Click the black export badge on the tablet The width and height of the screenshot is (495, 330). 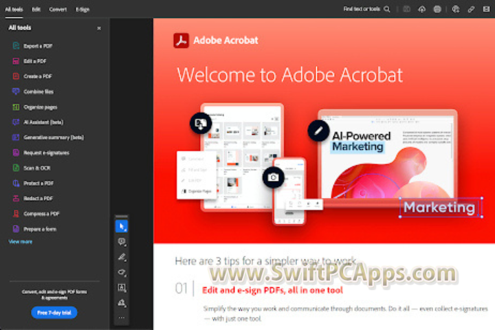point(201,123)
